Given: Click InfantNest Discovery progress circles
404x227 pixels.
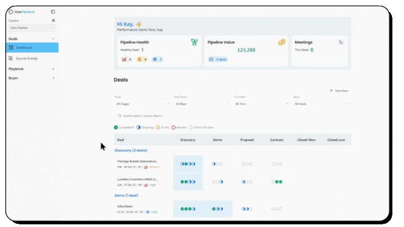Looking at the screenshot, I should (x=188, y=209).
